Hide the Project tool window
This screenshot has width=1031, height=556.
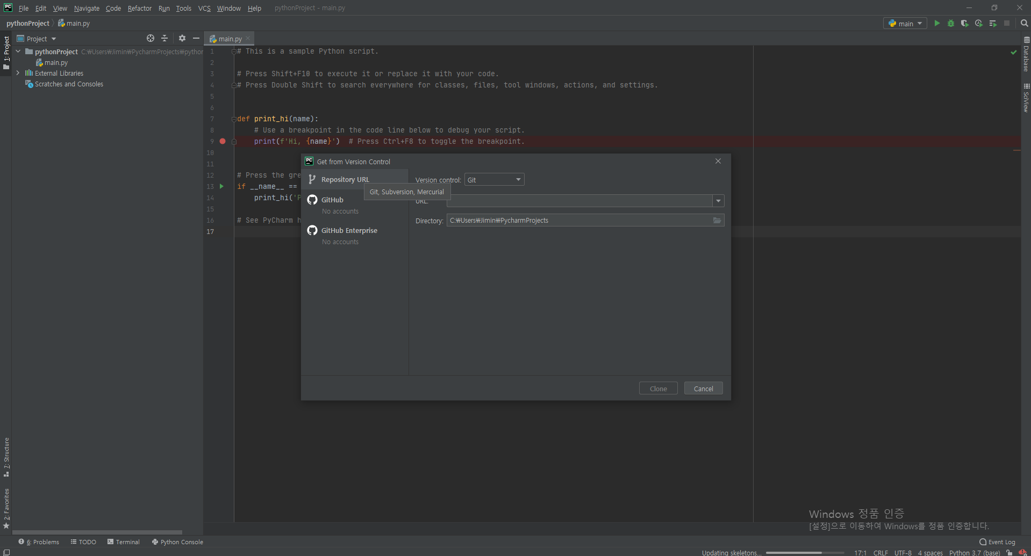click(x=196, y=38)
